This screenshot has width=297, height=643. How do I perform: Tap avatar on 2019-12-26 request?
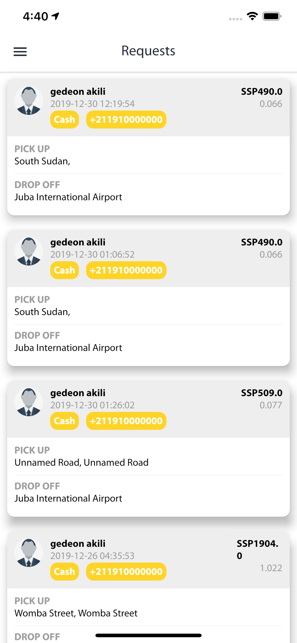click(29, 553)
